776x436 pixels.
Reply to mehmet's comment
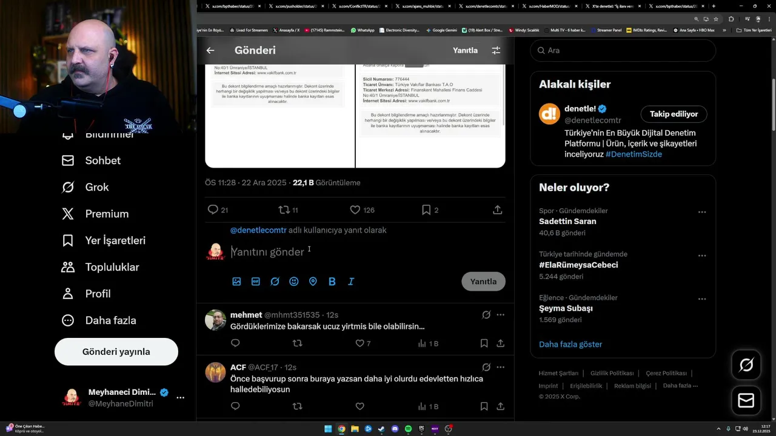pyautogui.click(x=235, y=343)
